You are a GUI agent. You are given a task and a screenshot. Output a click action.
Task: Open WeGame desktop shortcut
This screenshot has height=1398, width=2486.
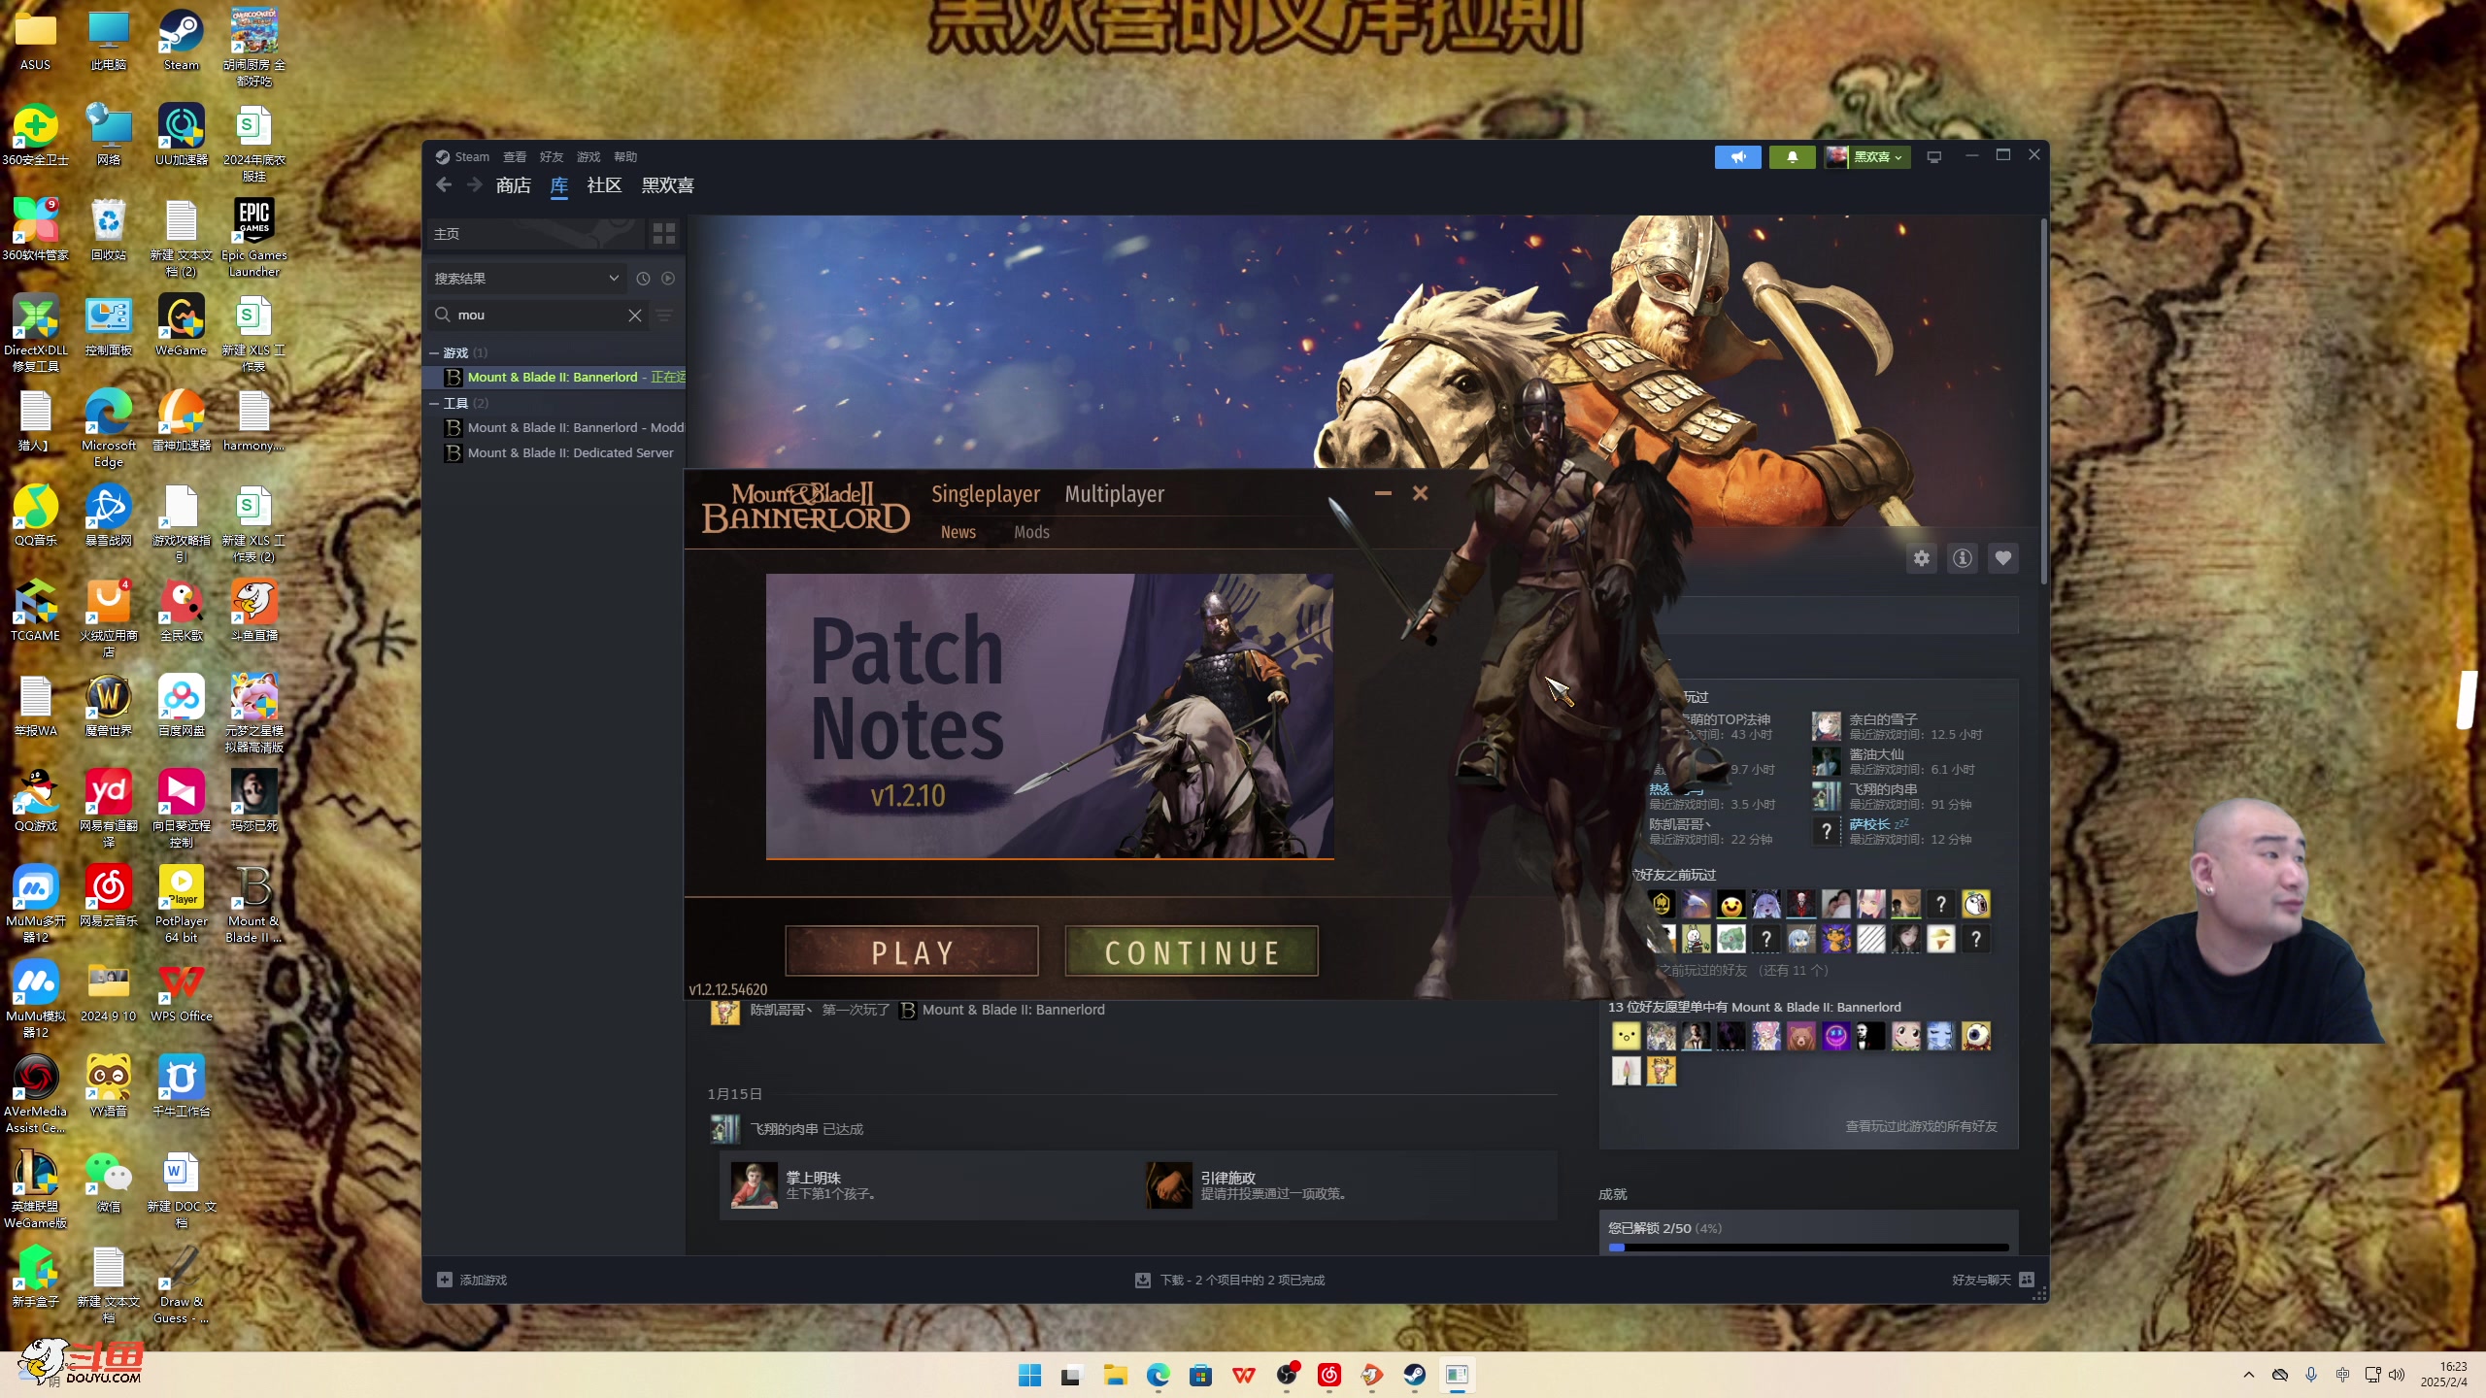click(181, 325)
